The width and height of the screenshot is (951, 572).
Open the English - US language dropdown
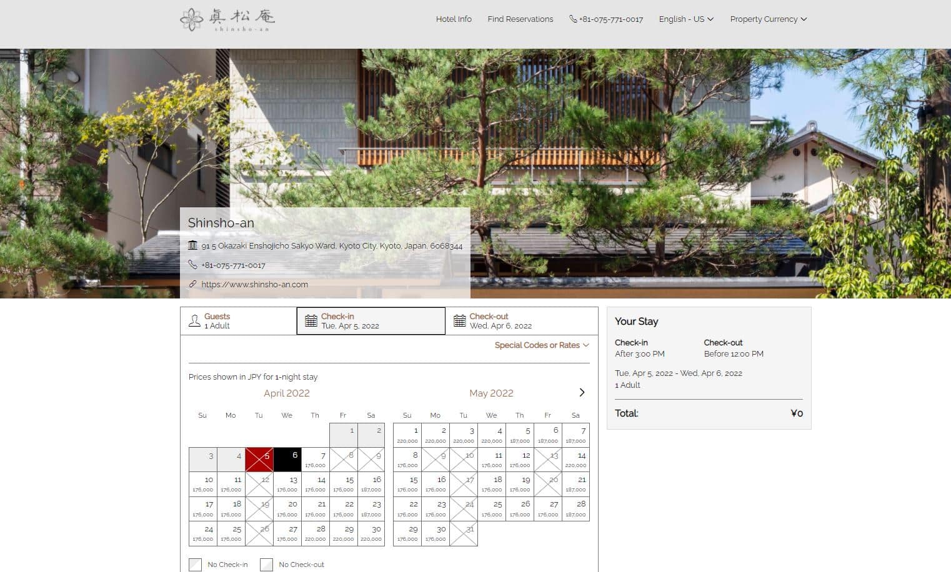pos(685,19)
